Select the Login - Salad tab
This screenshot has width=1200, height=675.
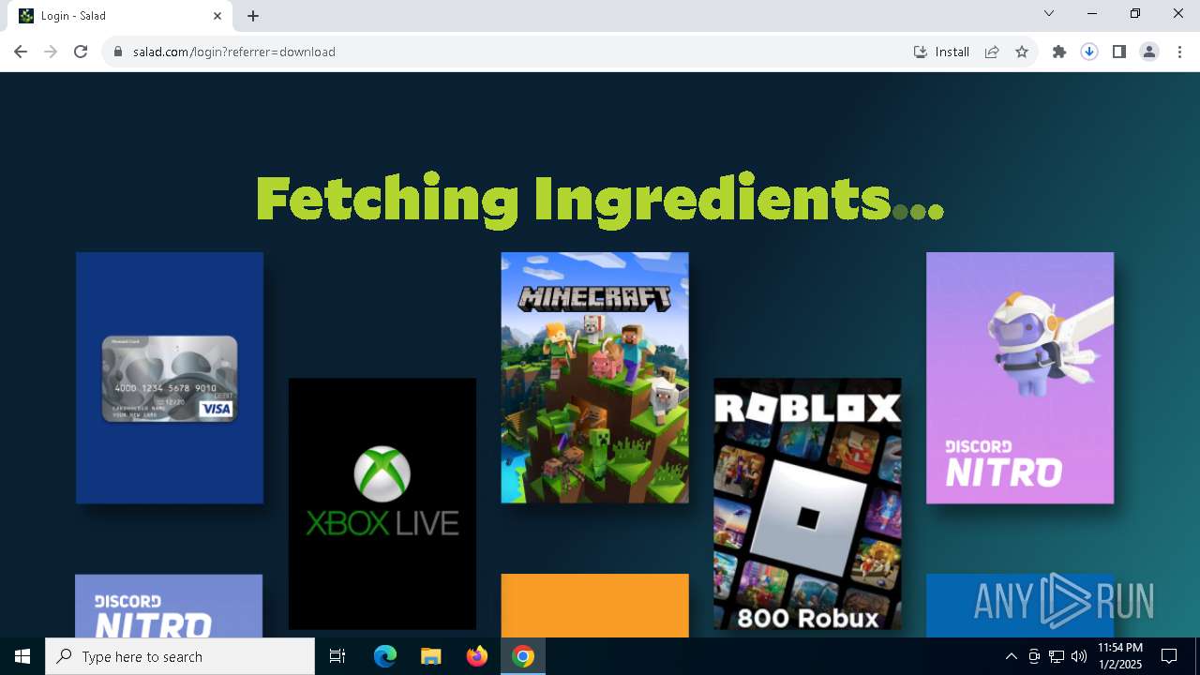pos(120,16)
